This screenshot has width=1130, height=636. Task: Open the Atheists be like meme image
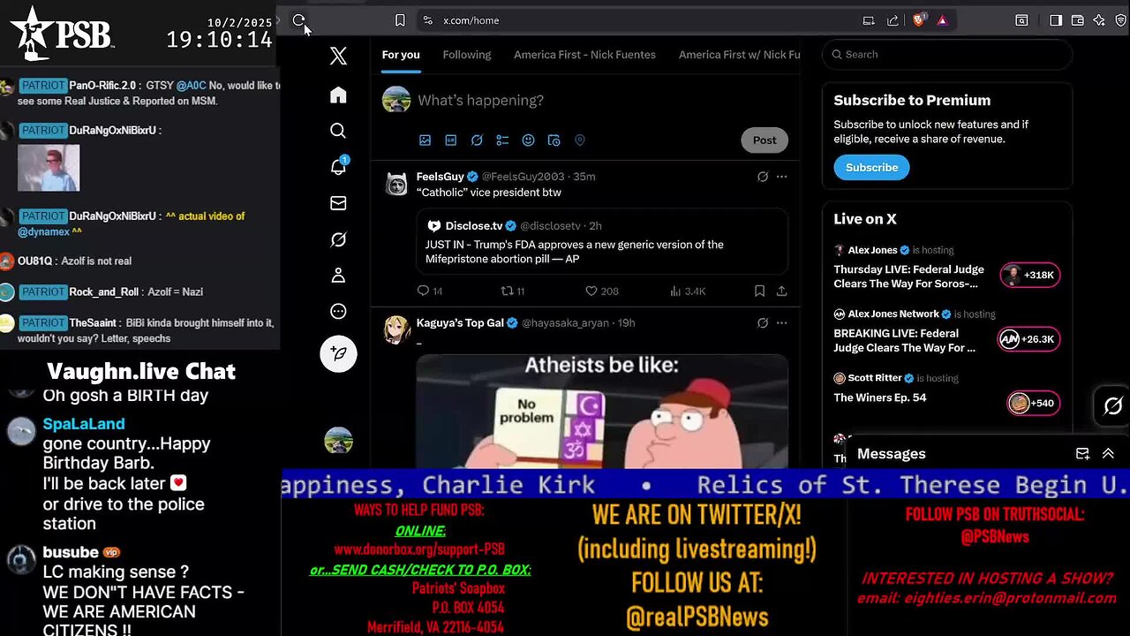click(x=602, y=412)
